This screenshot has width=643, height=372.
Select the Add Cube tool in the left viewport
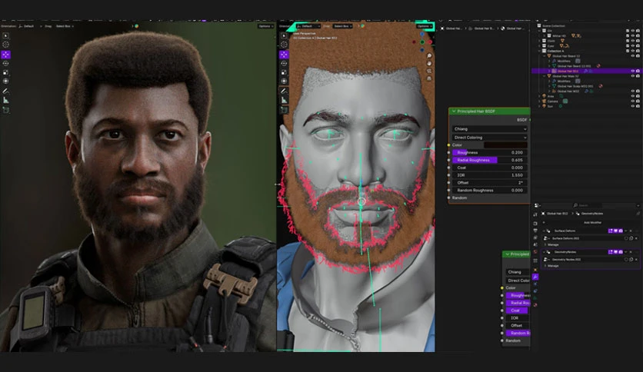5,110
